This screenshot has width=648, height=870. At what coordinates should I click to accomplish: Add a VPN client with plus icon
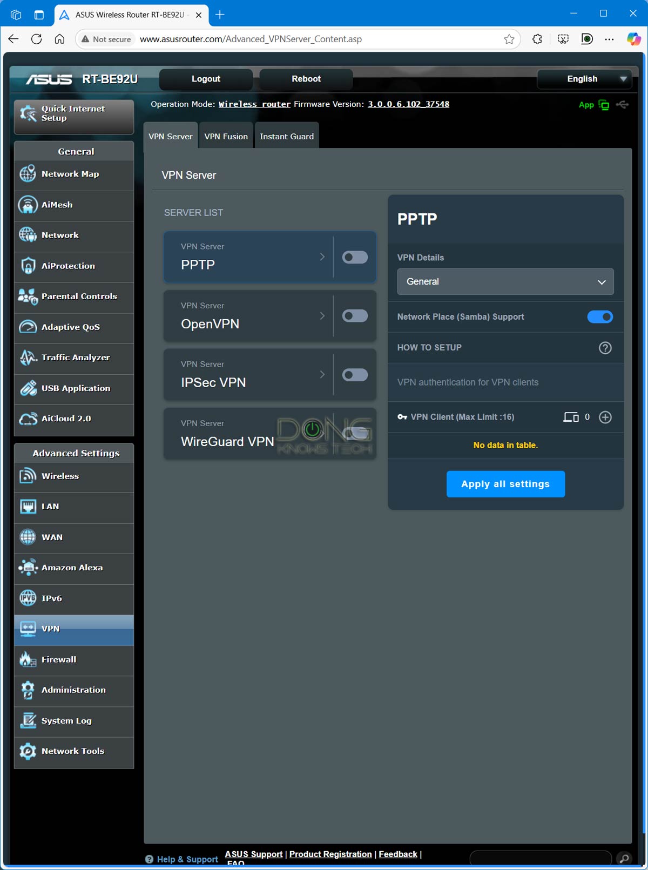coord(605,417)
